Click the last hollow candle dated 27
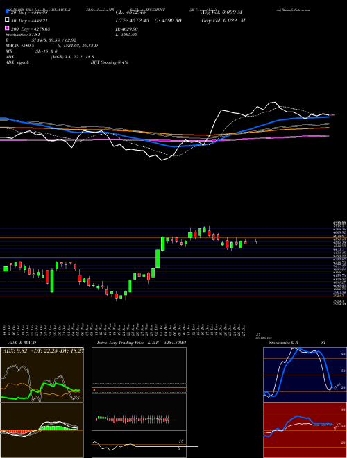Screen dimensions: 347x458 point(256,242)
